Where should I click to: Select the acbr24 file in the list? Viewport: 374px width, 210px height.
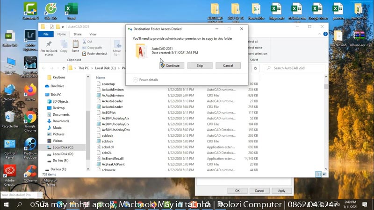107,153
